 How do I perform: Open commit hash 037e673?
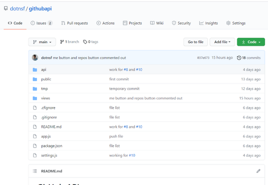[203, 58]
